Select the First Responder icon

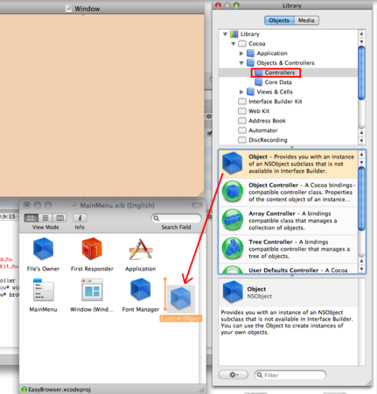tap(92, 249)
